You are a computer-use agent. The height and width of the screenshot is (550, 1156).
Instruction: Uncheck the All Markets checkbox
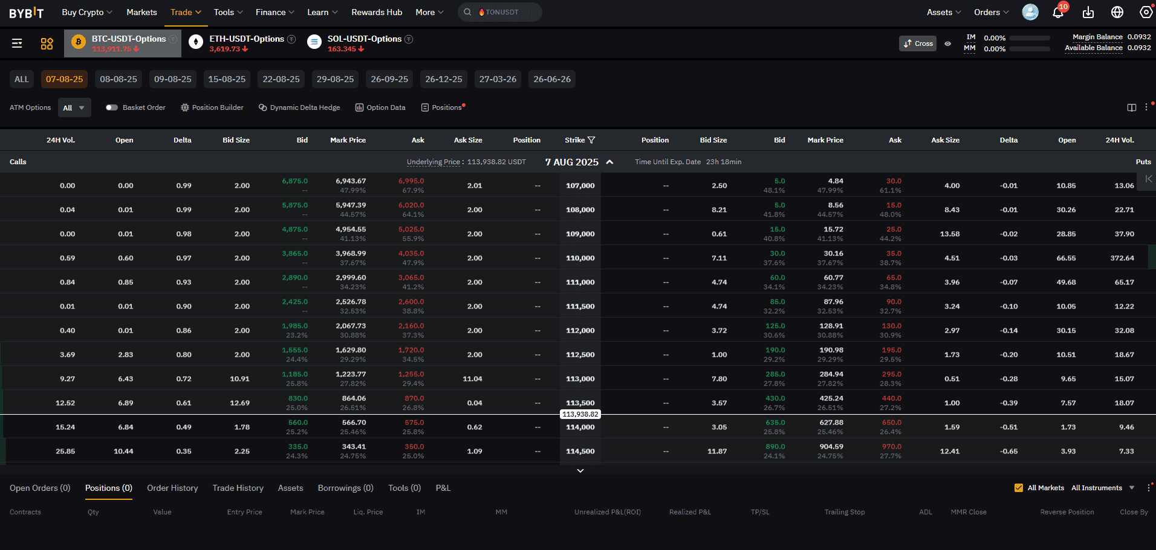tap(1019, 488)
